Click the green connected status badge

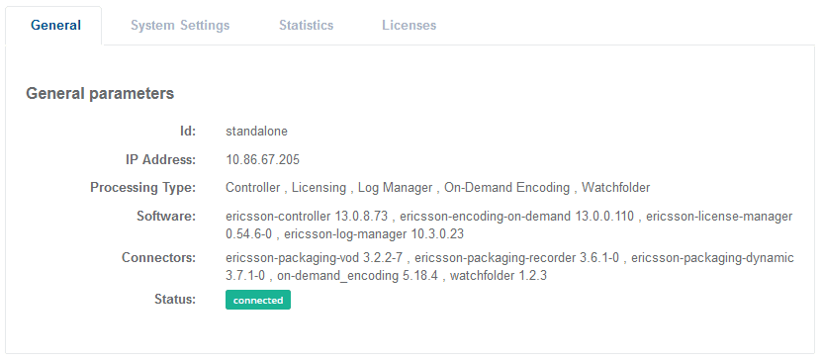(258, 301)
